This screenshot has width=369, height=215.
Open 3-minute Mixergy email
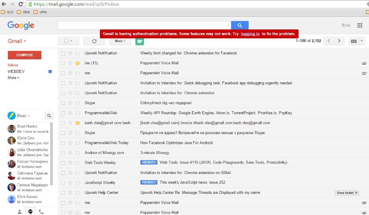pyautogui.click(x=155, y=153)
